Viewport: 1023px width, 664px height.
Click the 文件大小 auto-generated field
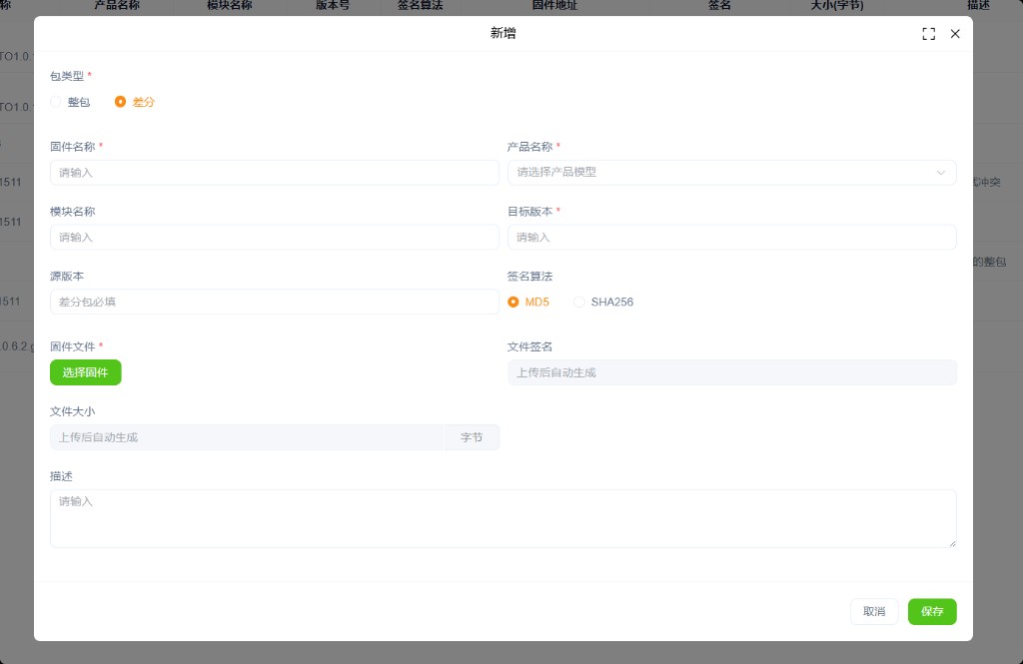(x=248, y=437)
